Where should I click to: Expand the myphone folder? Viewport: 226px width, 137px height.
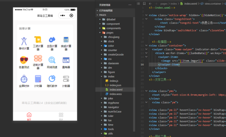pos(102,103)
